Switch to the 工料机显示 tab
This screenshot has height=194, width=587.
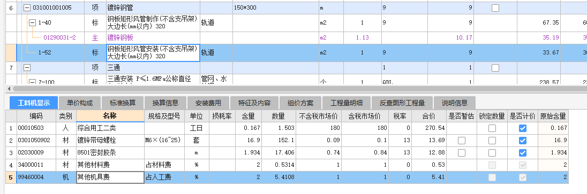click(34, 103)
